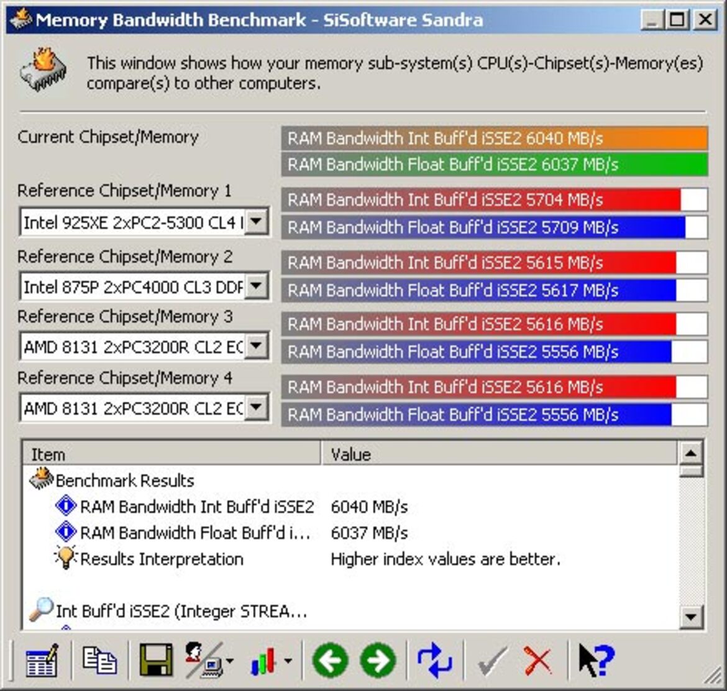Click the grey check mark icon

492,661
